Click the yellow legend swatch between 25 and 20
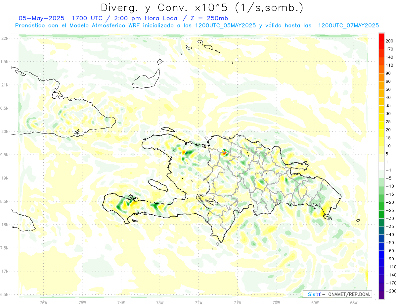This screenshot has height=307, width=397. point(381,126)
